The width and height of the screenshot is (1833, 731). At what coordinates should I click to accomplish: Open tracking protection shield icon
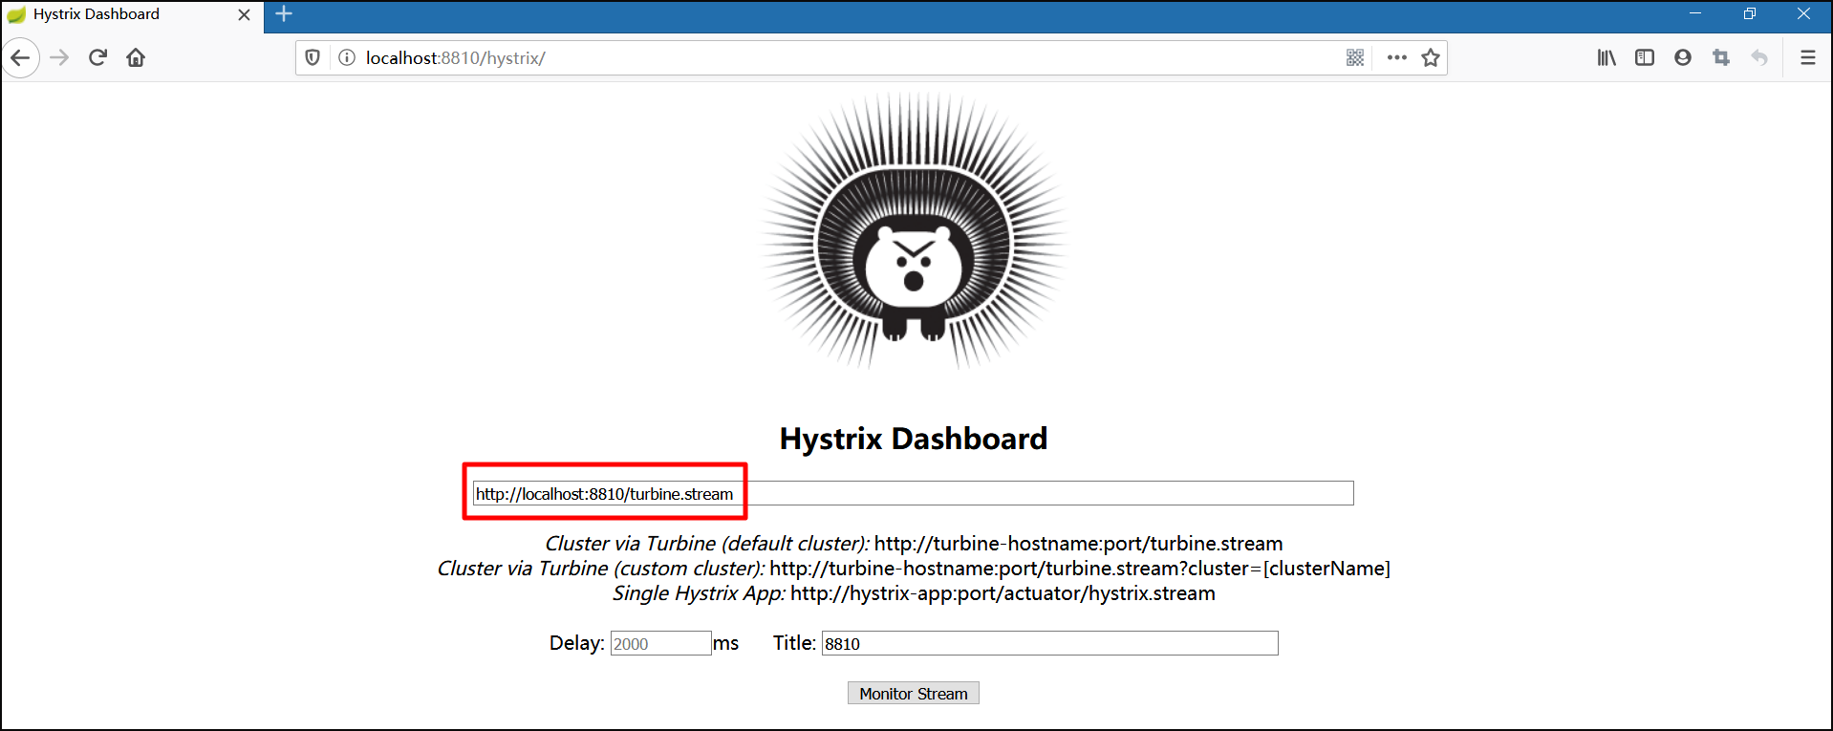313,58
